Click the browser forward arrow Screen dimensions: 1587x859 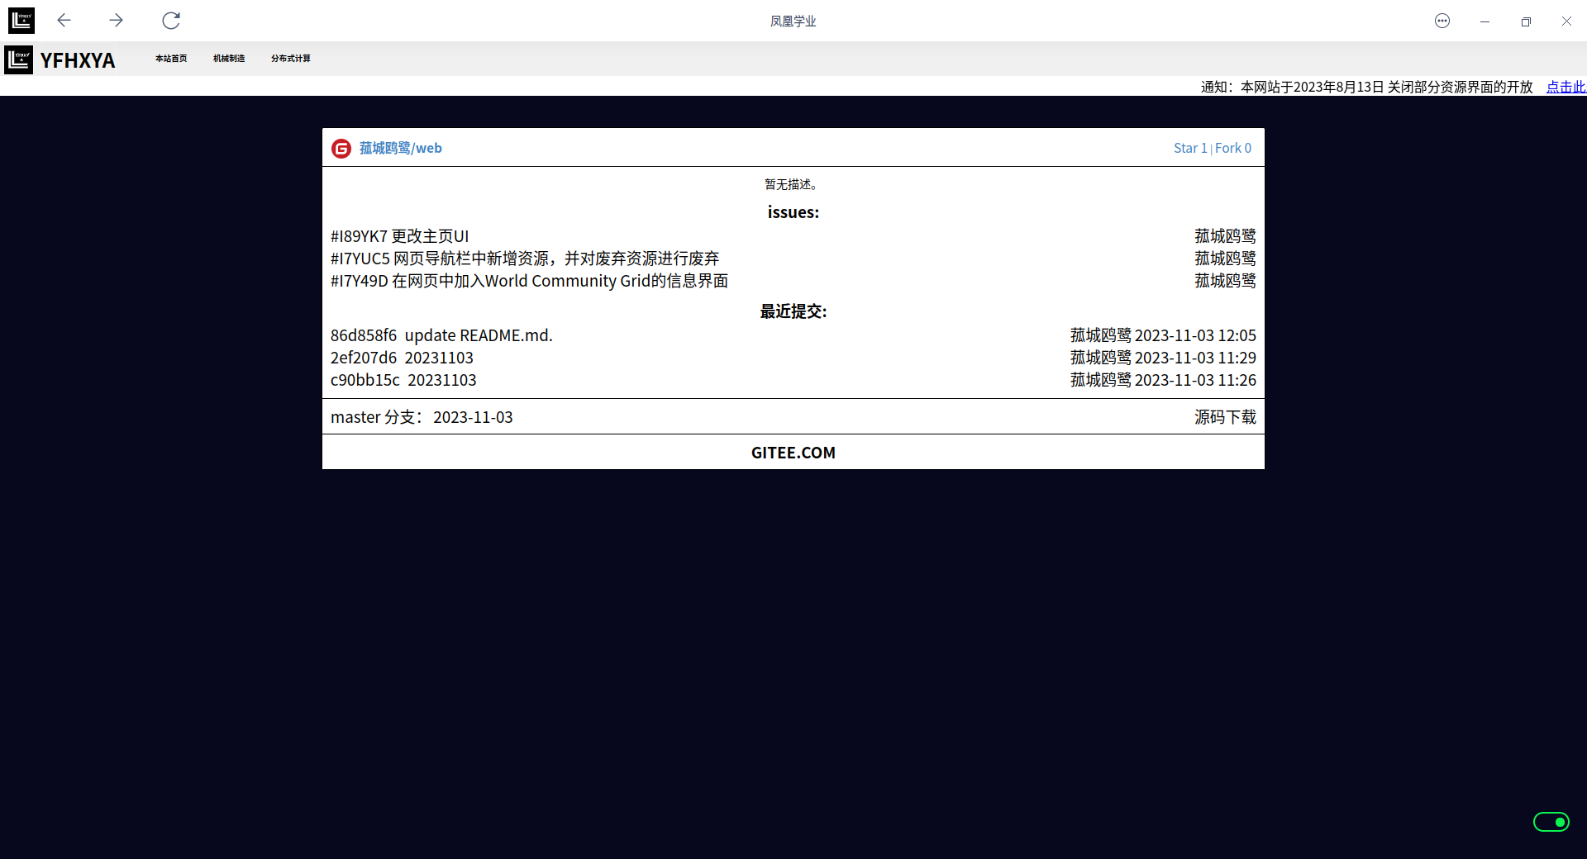[116, 21]
